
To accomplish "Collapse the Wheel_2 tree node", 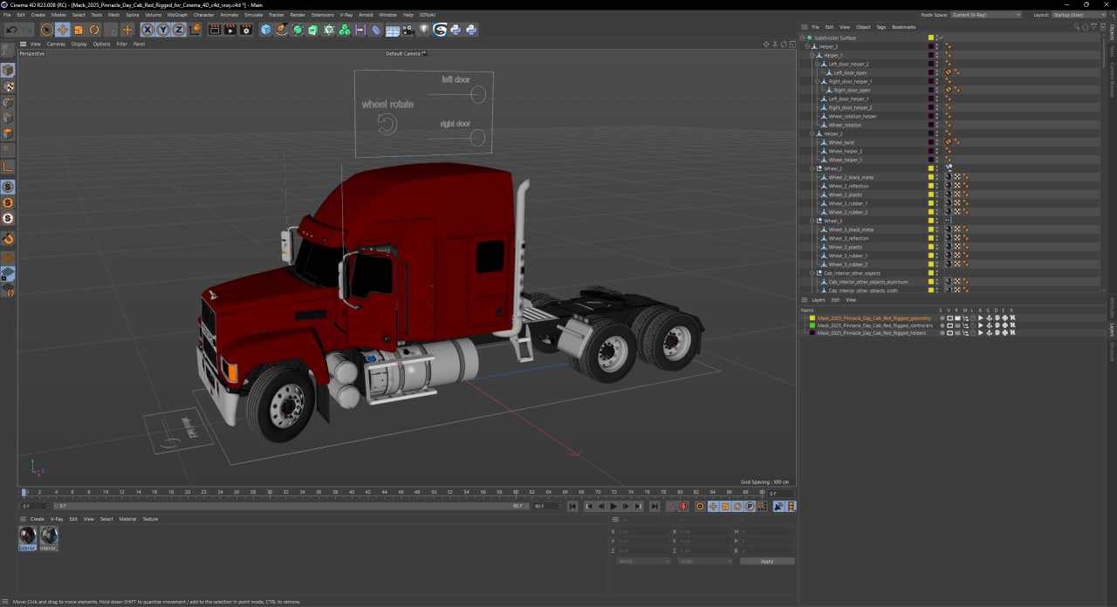I will tap(812, 168).
